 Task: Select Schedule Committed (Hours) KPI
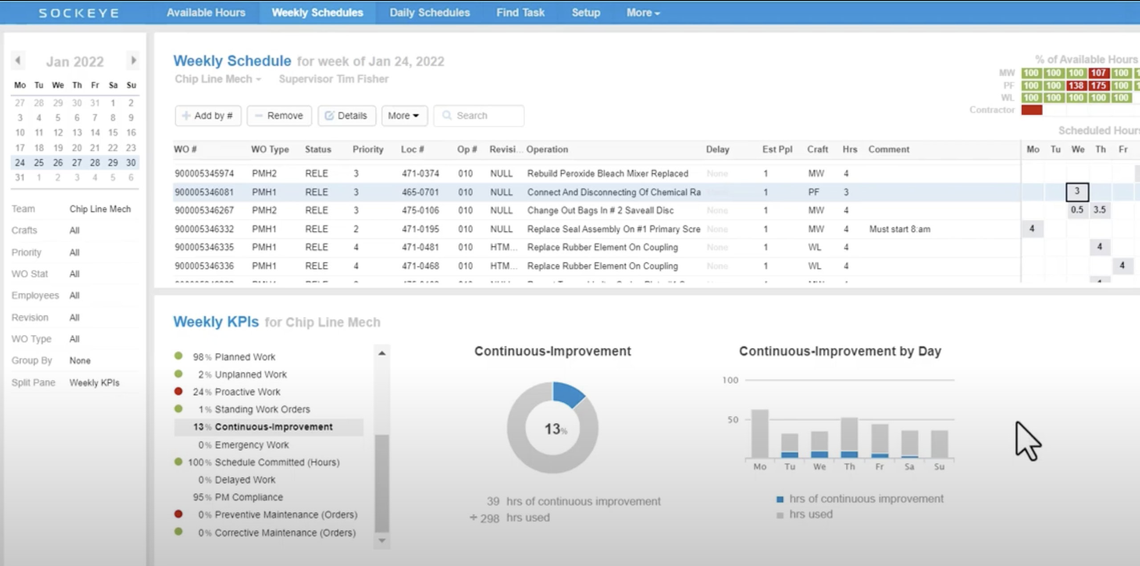coord(277,462)
